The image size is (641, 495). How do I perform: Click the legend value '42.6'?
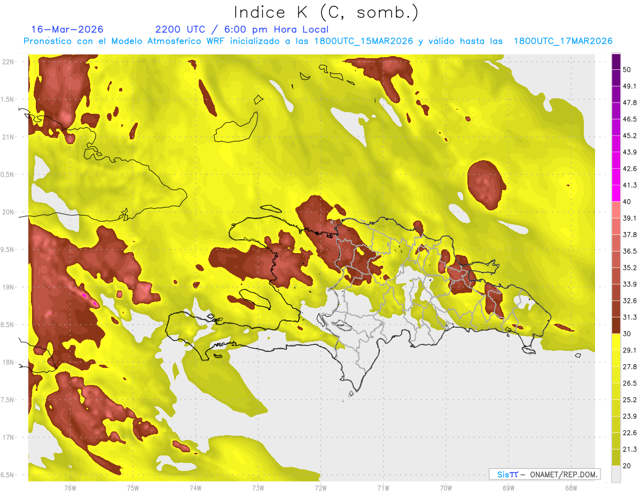(x=630, y=169)
